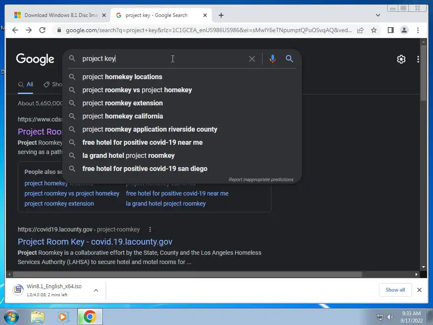This screenshot has height=325, width=433.
Task: Open Chrome's three-dot menu
Action: click(418, 30)
